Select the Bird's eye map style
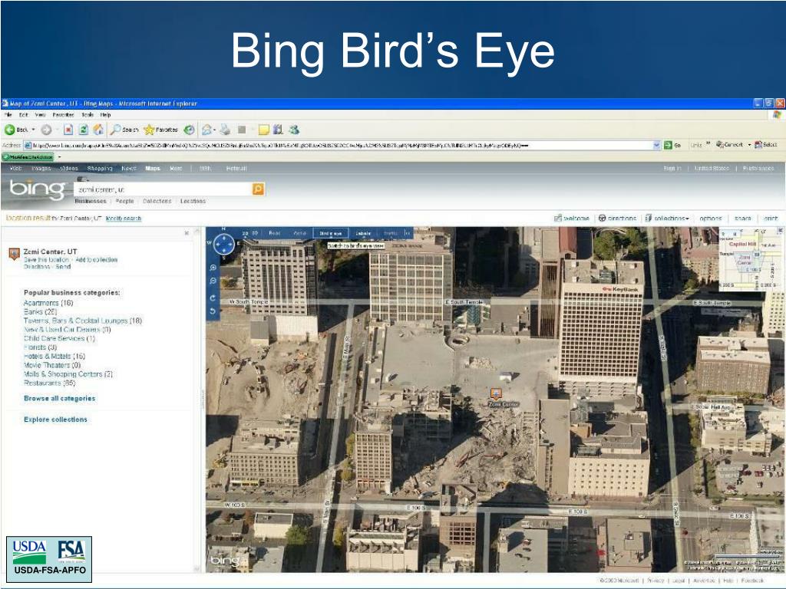786x589 pixels. point(331,233)
